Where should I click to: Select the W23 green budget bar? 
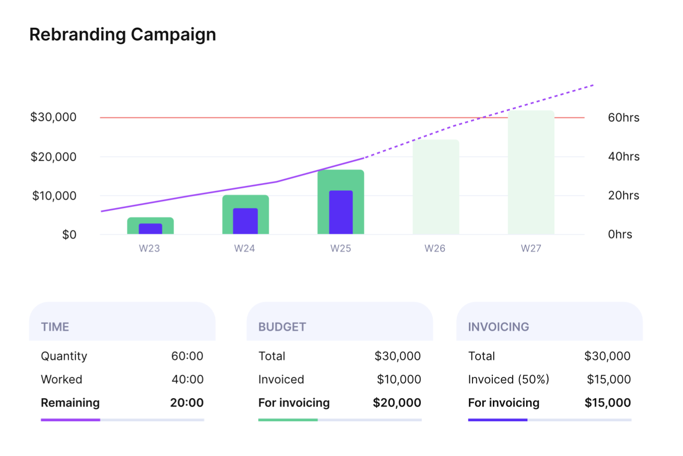coord(150,220)
